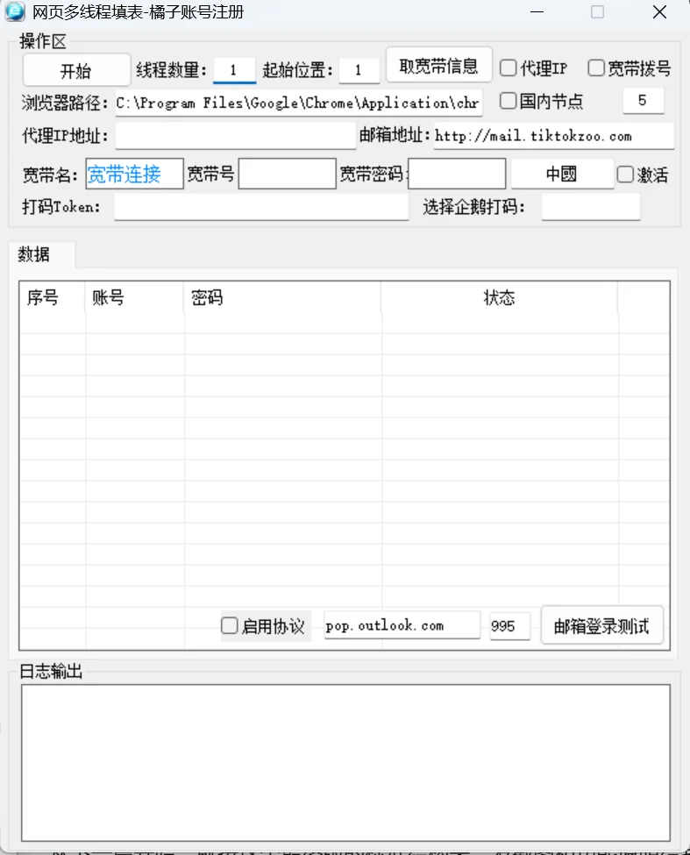
Task: Click the 开始 start button
Action: (76, 70)
